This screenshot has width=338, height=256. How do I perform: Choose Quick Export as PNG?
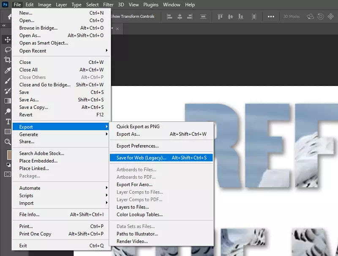[x=161, y=127]
